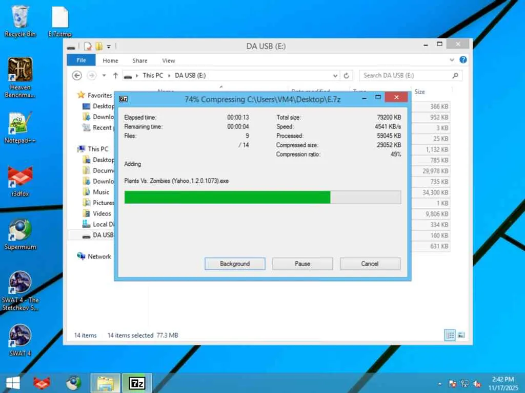Open the File ribbon tab

[x=81, y=60]
